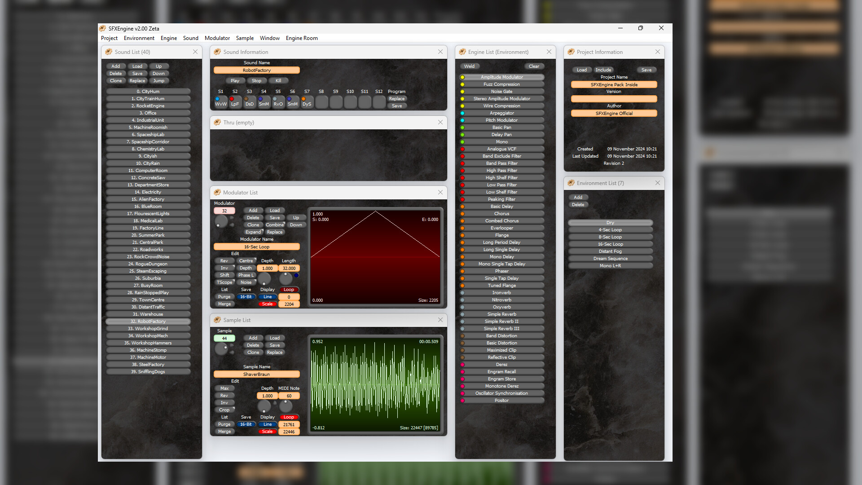This screenshot has height=485, width=862.
Task: Click the DyS slot S7
Action: (x=307, y=102)
